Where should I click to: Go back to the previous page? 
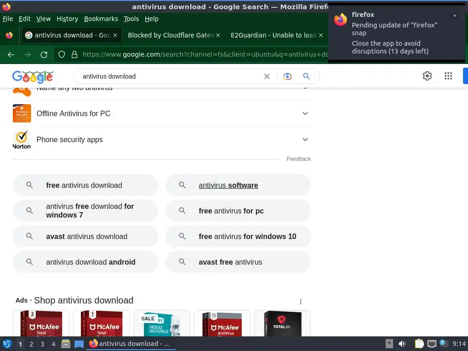[x=11, y=55]
